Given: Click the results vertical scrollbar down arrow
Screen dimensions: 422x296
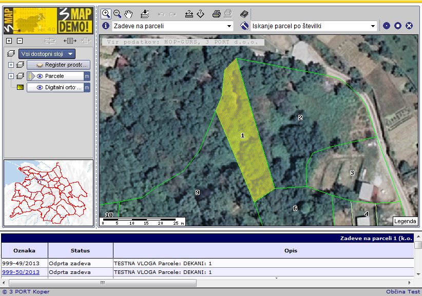Looking at the screenshot, I should pyautogui.click(x=418, y=274).
